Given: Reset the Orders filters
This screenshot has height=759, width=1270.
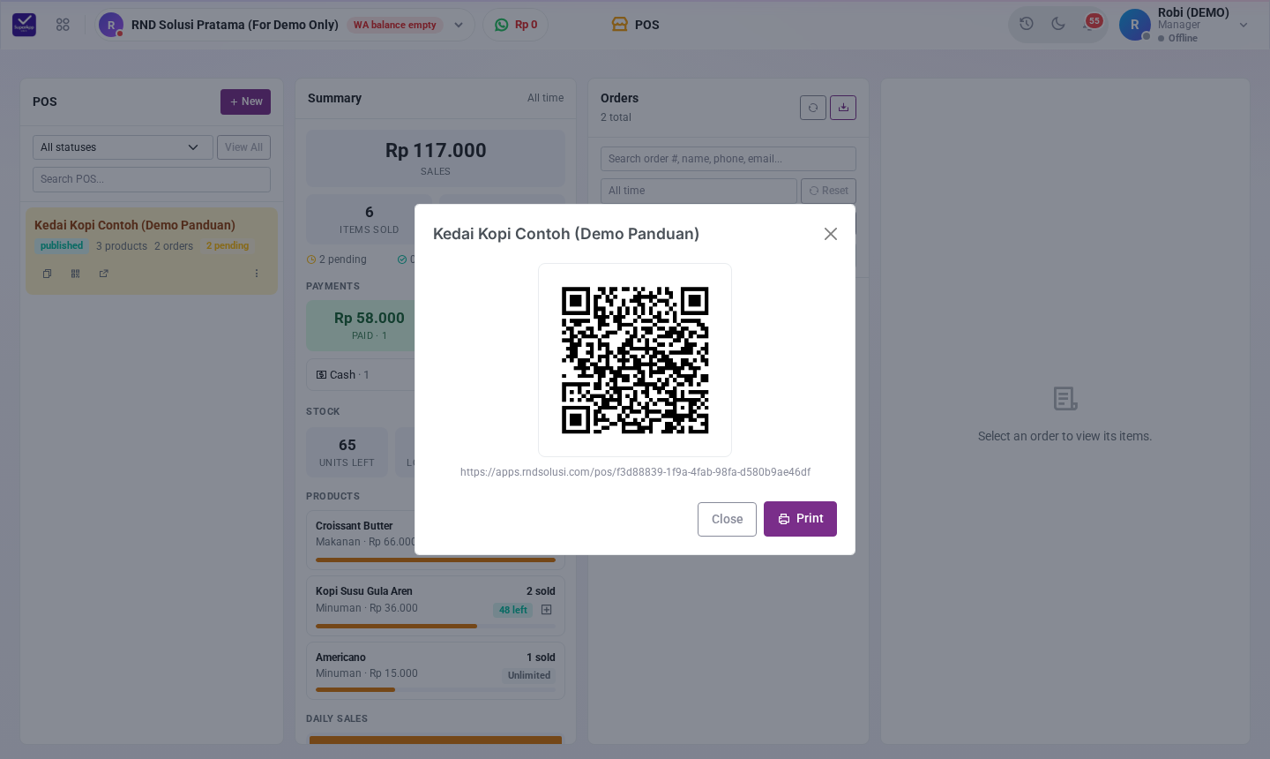Looking at the screenshot, I should 828,191.
